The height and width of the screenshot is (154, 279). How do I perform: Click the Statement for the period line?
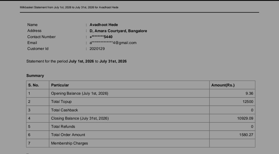76,61
